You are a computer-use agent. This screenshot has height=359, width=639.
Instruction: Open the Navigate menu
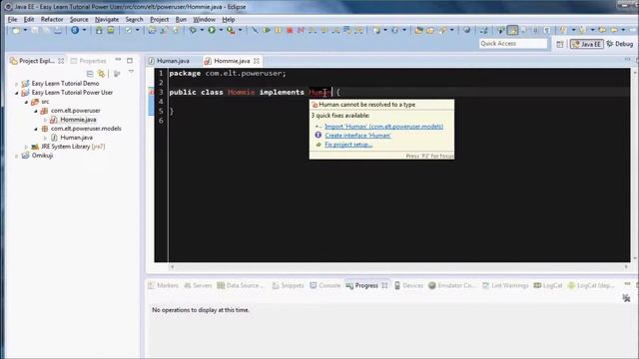[107, 19]
